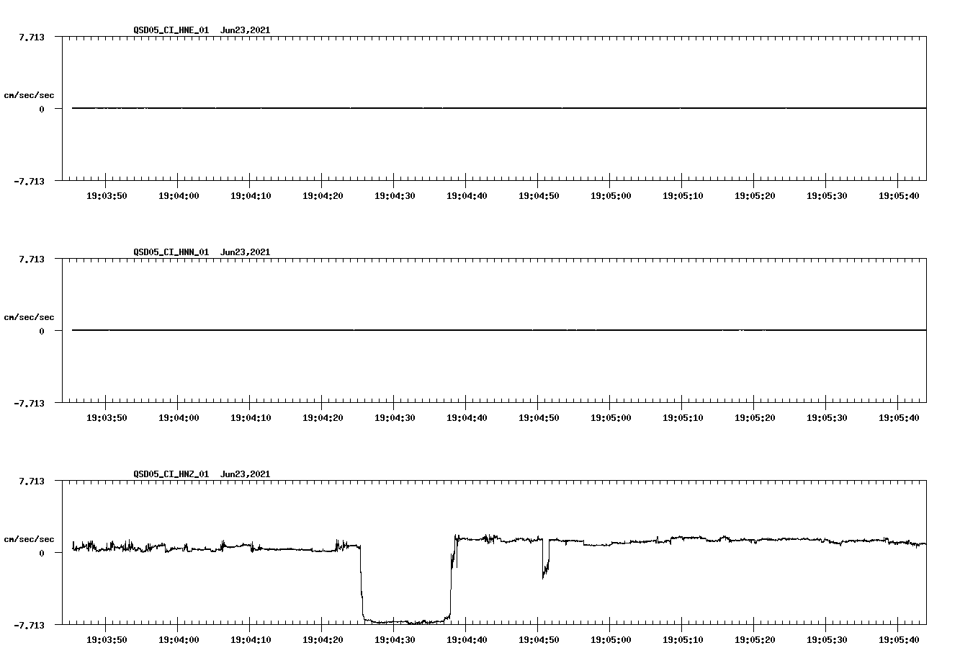
Task: Click the HNE plot 7.713 upper axis value
Action: click(x=32, y=37)
